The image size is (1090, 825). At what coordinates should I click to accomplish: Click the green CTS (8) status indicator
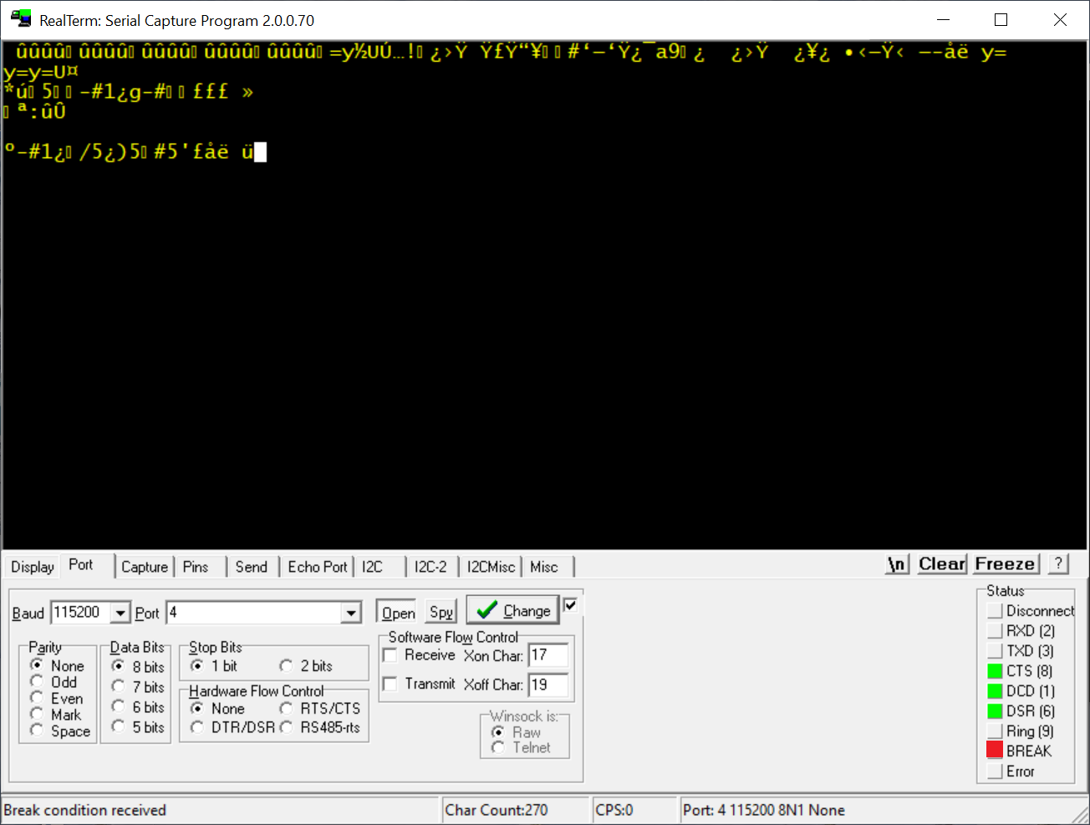pos(995,671)
